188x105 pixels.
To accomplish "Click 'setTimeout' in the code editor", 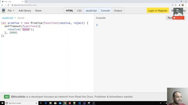I will pyautogui.click(x=13, y=26).
